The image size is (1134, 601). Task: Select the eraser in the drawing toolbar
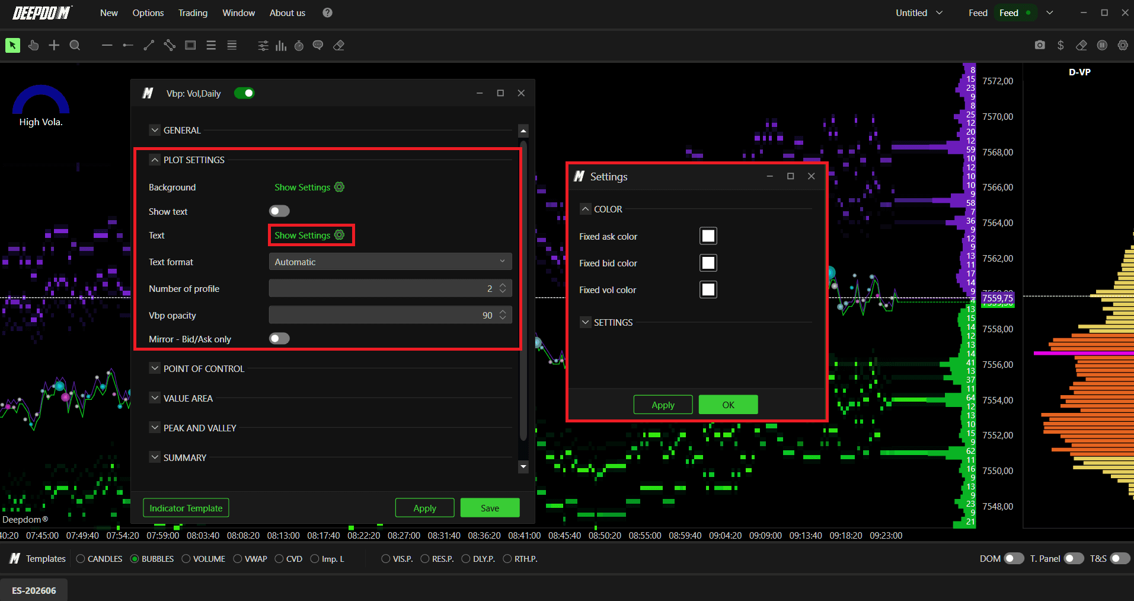(x=339, y=46)
